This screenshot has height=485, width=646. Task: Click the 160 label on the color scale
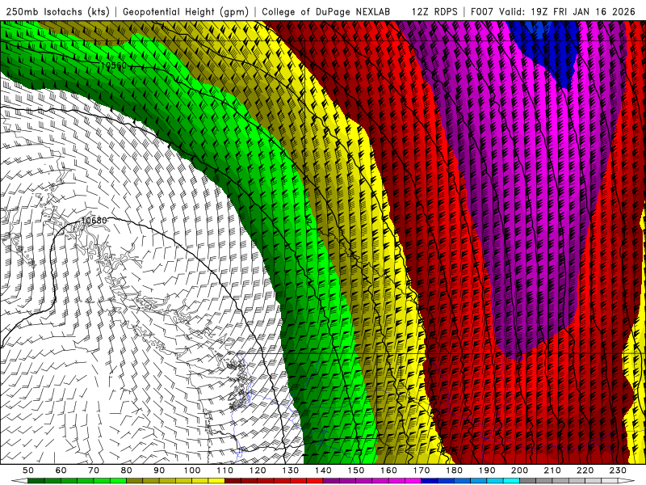point(388,470)
